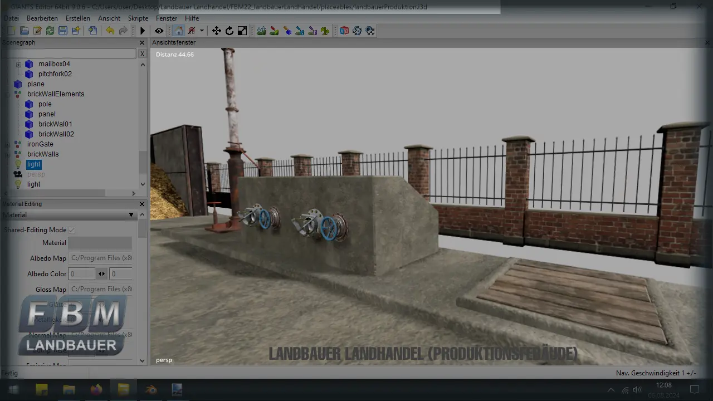Open the Ansicht menu

point(109,18)
